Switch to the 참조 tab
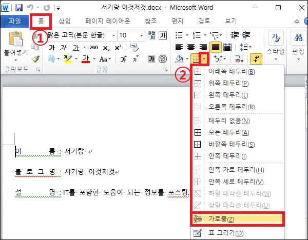 tap(151, 21)
